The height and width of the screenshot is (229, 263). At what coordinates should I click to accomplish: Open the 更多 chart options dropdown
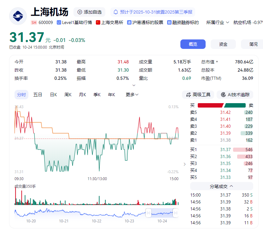coord(131,94)
